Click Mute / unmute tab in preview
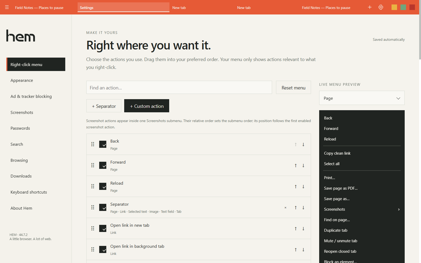Viewport: 421px width, 263px height. [x=362, y=241]
